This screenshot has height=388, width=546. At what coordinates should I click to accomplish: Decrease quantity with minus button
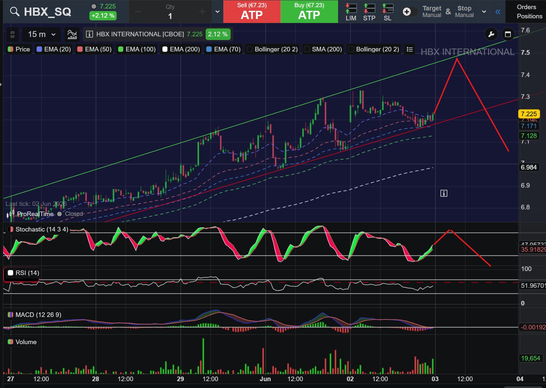pyautogui.click(x=138, y=12)
